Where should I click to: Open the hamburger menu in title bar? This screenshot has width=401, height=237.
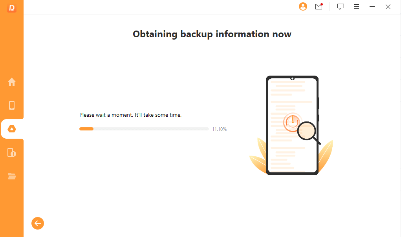[356, 7]
